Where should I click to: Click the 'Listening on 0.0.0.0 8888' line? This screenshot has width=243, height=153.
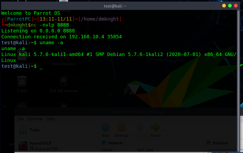[x=38, y=31]
